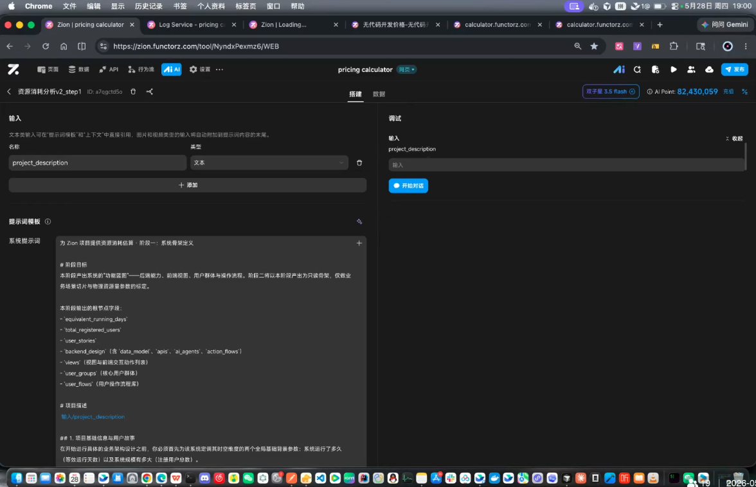Screen dimensions: 756x487
Task: Open the share icon next to agent ID
Action: point(149,91)
